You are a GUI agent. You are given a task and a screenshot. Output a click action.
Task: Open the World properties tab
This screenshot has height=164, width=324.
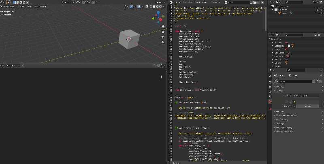click(270, 101)
